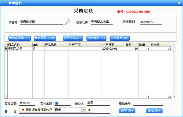
Task: Close the 采购进货 window
Action: 179,3
